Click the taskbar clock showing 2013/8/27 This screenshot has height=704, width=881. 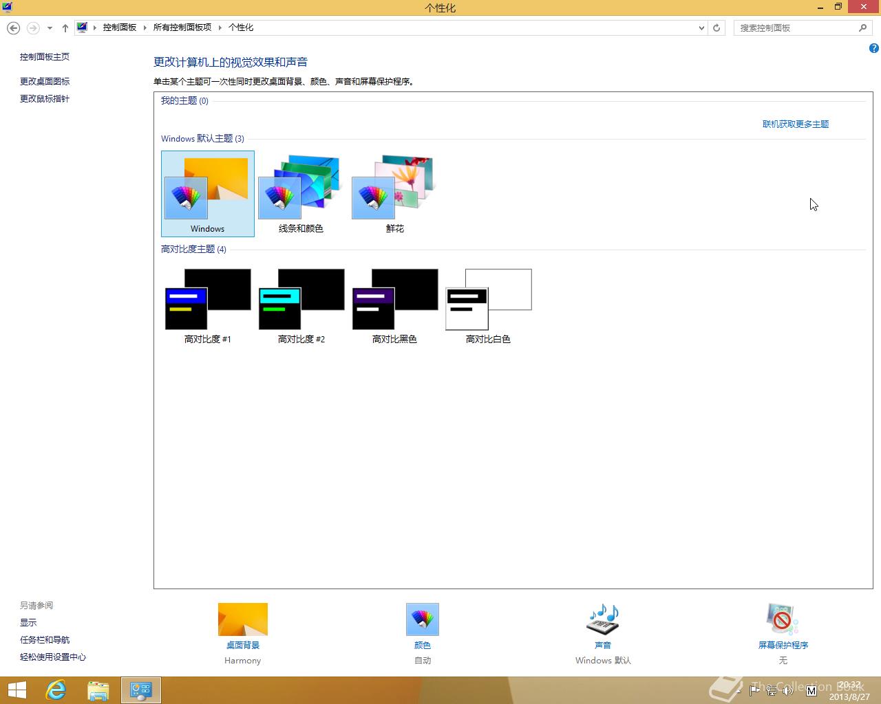pos(849,690)
